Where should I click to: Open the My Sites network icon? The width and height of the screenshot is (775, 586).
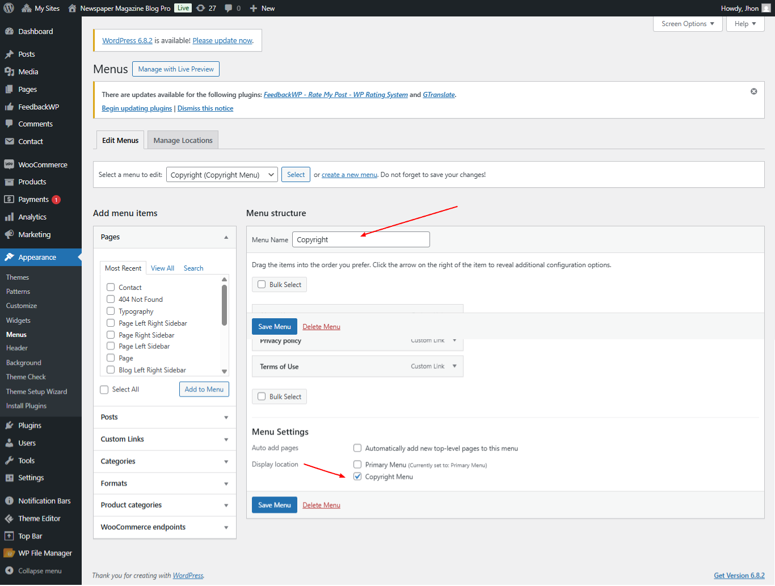[x=26, y=8]
